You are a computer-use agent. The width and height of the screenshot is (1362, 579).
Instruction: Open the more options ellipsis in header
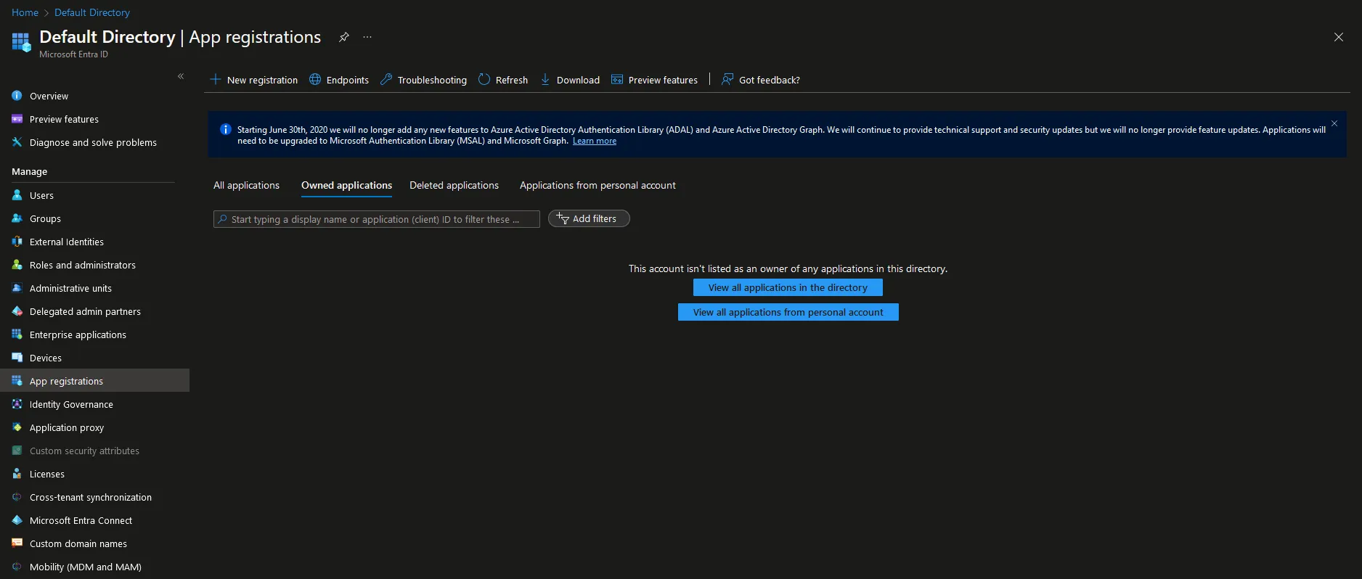pyautogui.click(x=367, y=37)
